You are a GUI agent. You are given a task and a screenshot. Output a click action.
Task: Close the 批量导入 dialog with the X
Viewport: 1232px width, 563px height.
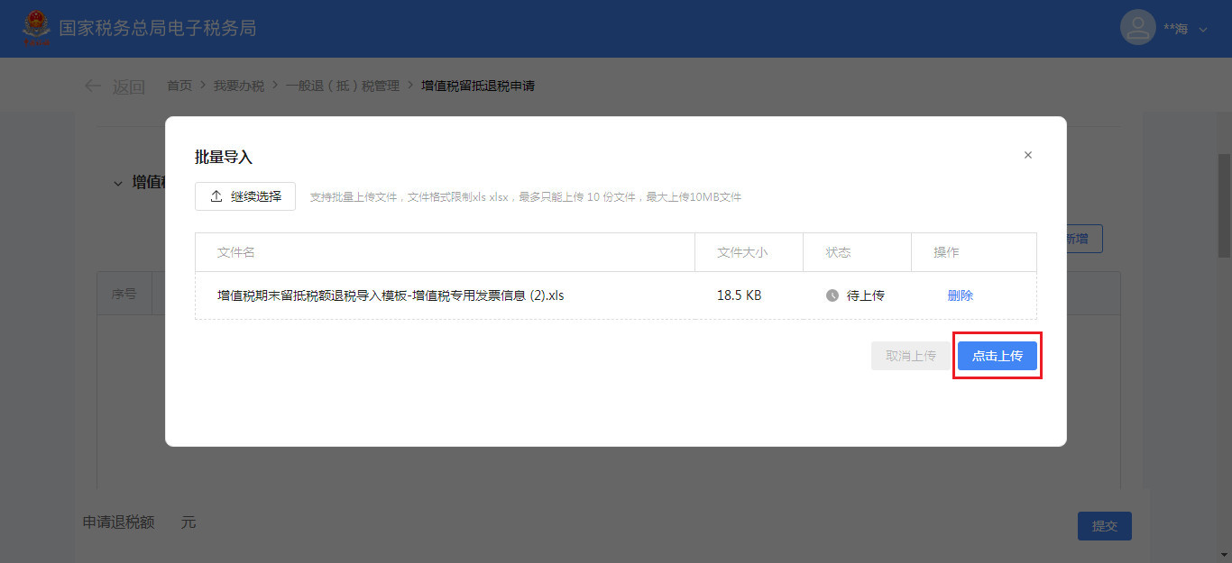pyautogui.click(x=1027, y=155)
